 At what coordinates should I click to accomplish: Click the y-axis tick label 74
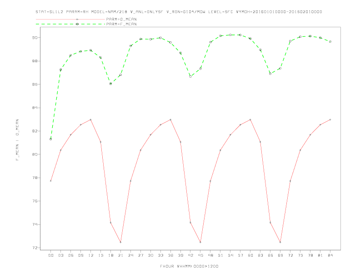pyautogui.click(x=35, y=224)
